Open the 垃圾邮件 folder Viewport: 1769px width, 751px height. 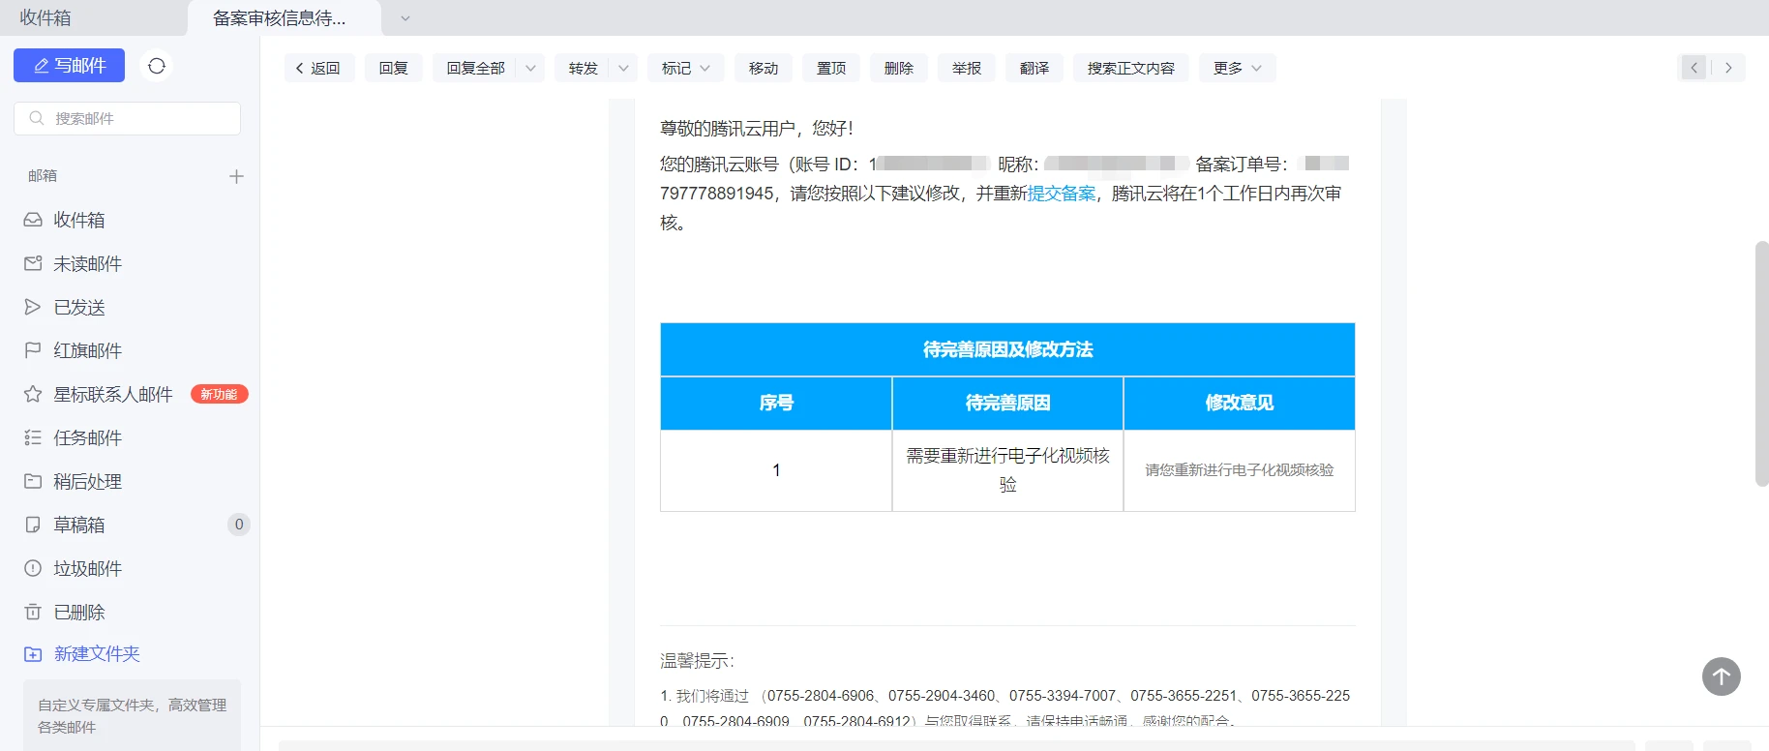click(87, 569)
